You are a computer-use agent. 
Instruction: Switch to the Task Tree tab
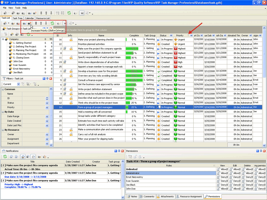click(17, 18)
